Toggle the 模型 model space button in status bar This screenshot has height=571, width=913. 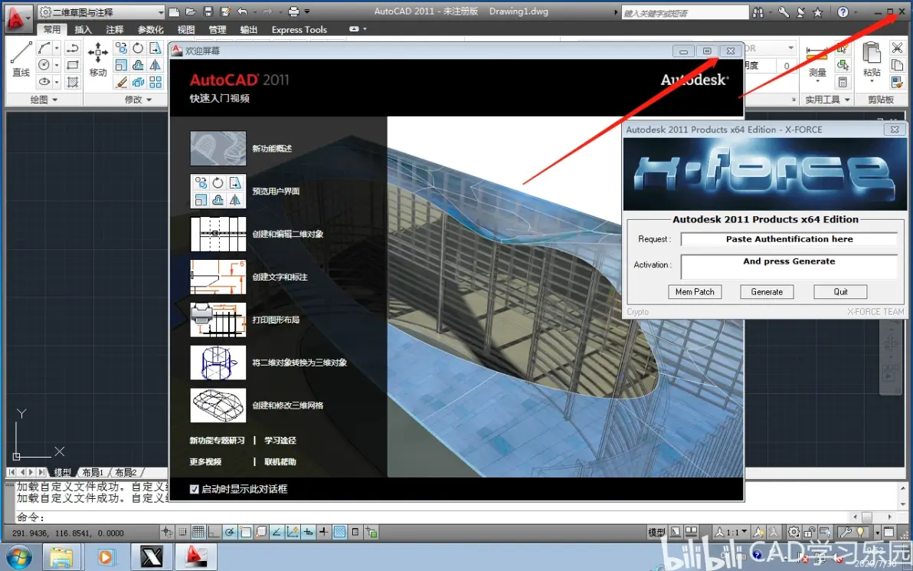pyautogui.click(x=657, y=532)
